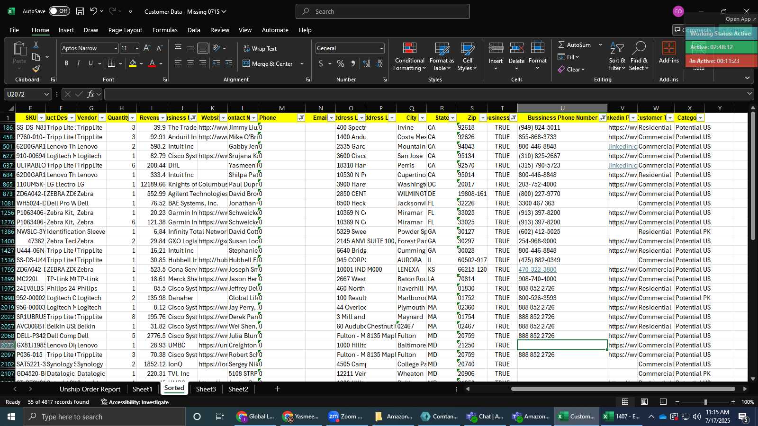Click the Search box in title bar
758x426 pixels.
[x=383, y=11]
